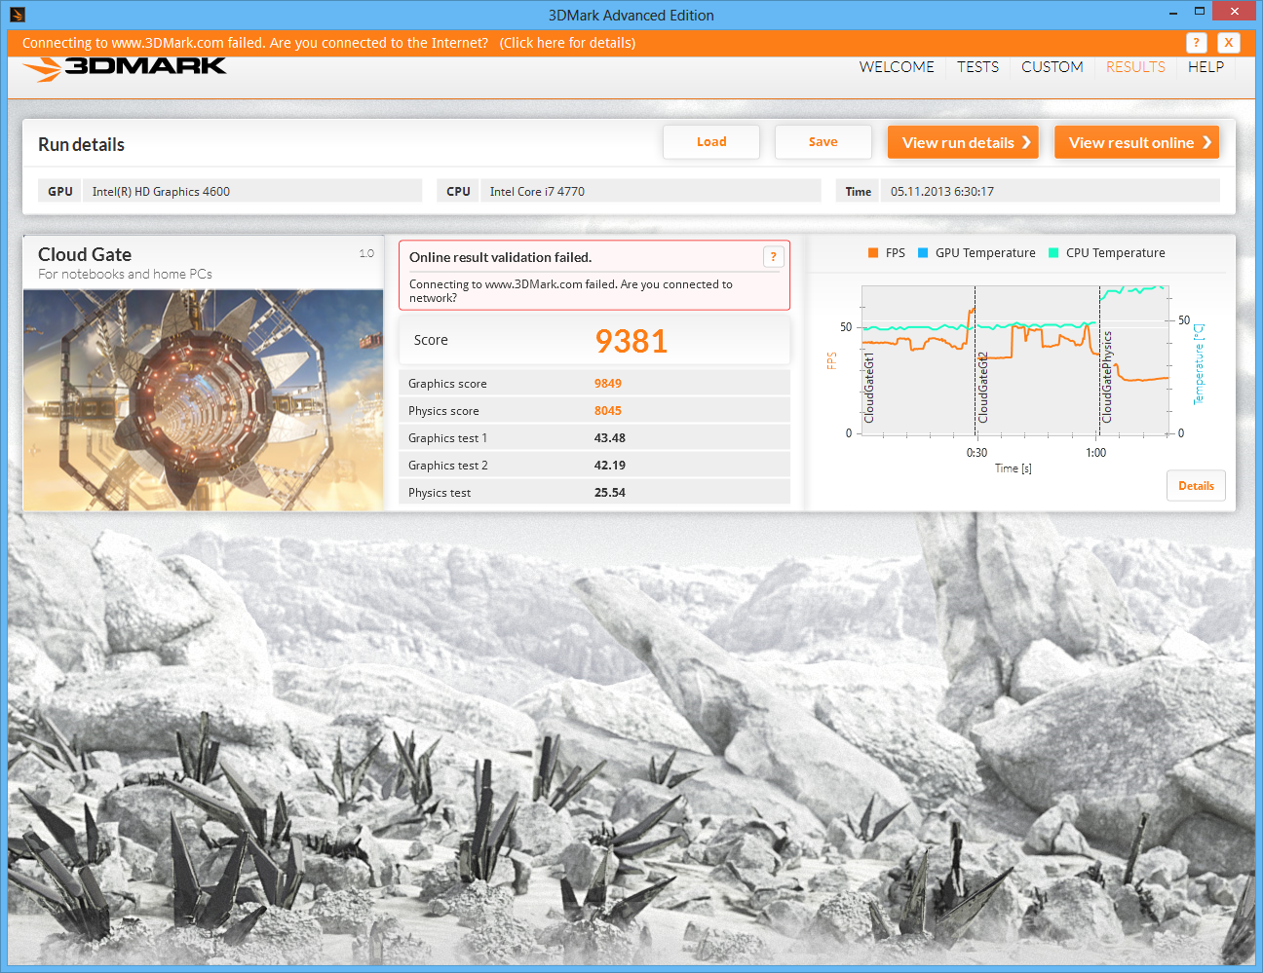
Task: Click the CPU field Intel Core i7 4770
Action: (651, 191)
